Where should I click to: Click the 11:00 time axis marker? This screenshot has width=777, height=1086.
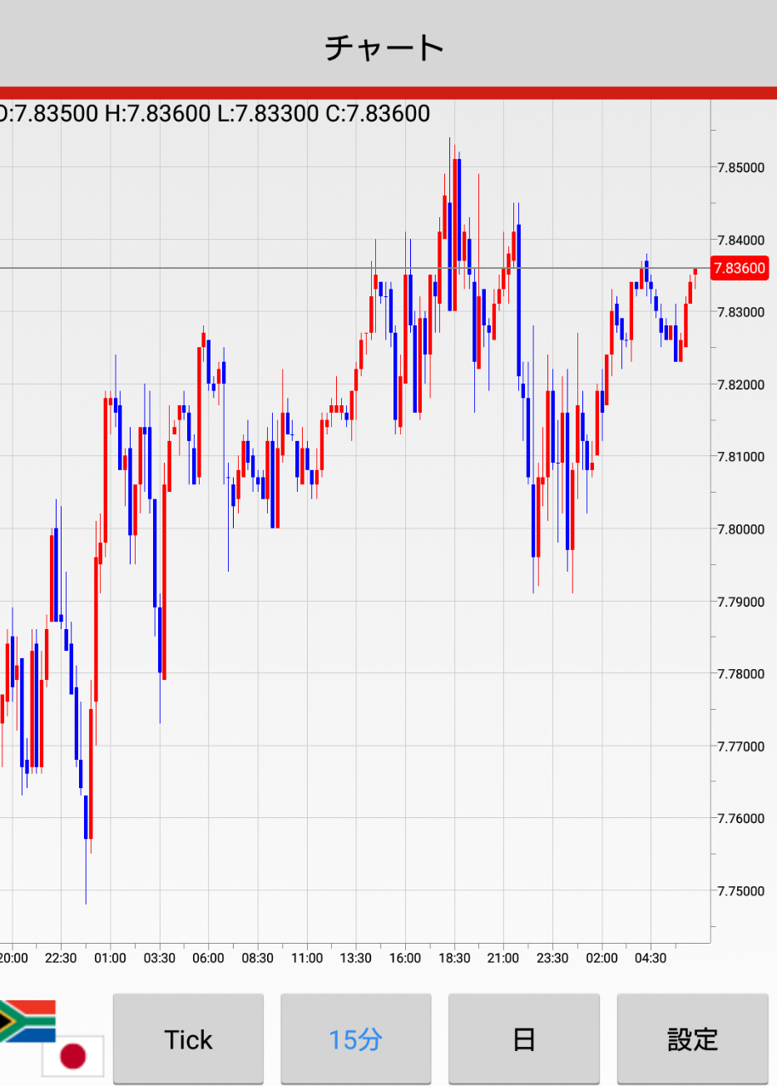[x=307, y=959]
